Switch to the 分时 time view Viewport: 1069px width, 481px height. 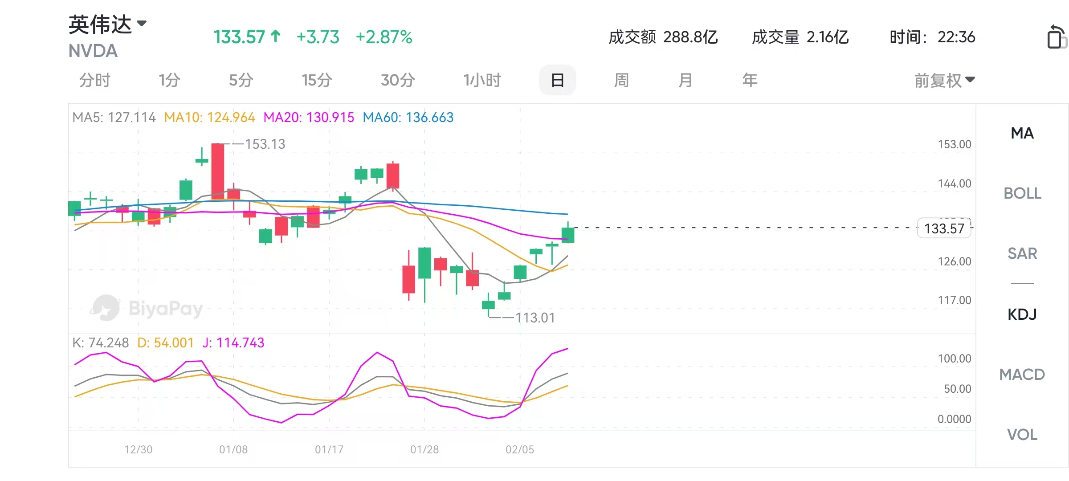tap(94, 81)
